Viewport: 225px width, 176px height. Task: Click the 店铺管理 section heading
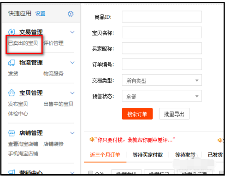(31, 133)
